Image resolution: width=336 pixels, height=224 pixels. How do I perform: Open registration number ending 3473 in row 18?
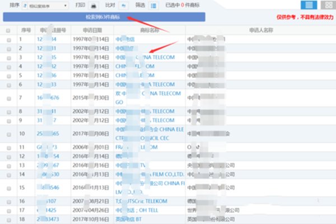point(48,220)
